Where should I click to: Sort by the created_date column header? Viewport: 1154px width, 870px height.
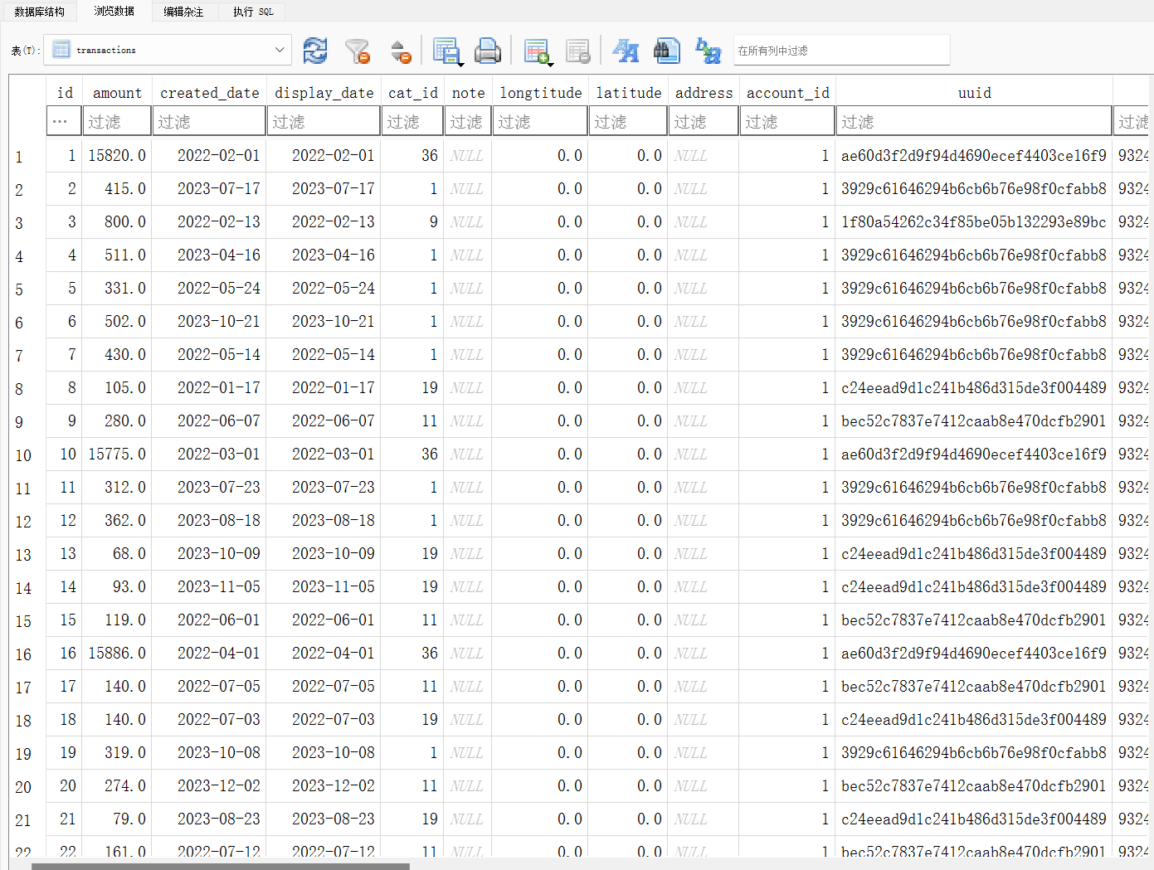pyautogui.click(x=210, y=92)
